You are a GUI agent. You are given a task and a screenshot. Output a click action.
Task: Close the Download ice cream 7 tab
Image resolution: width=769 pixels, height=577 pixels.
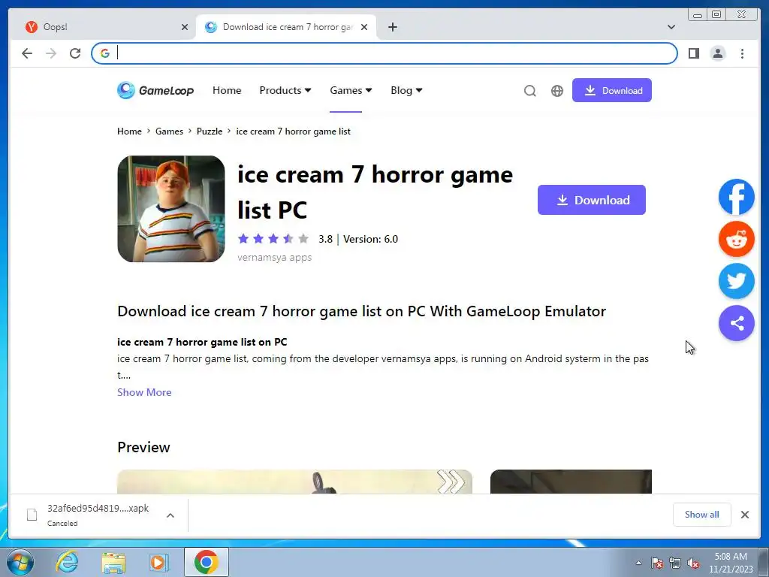[364, 27]
